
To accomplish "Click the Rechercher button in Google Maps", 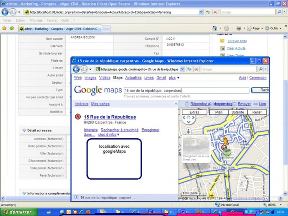I will click(260, 90).
